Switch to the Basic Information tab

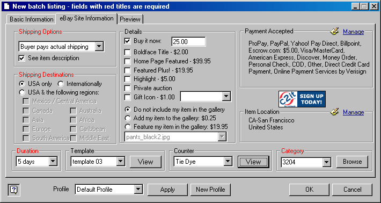point(32,19)
